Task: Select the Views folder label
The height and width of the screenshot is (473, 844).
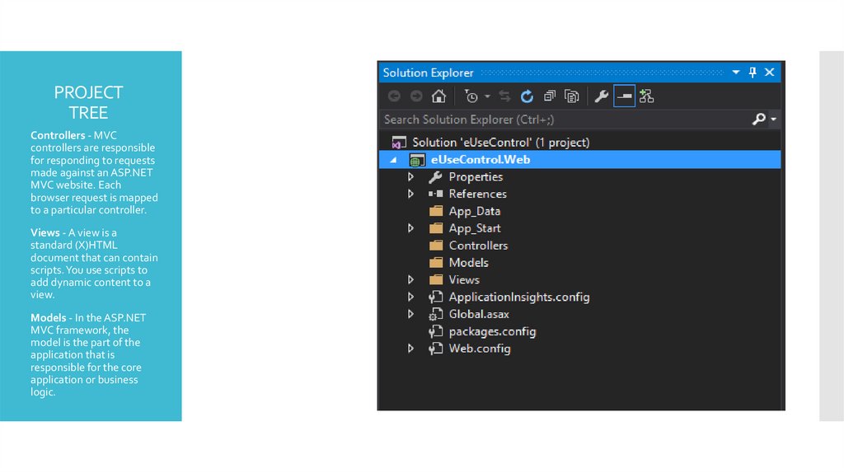Action: (464, 280)
